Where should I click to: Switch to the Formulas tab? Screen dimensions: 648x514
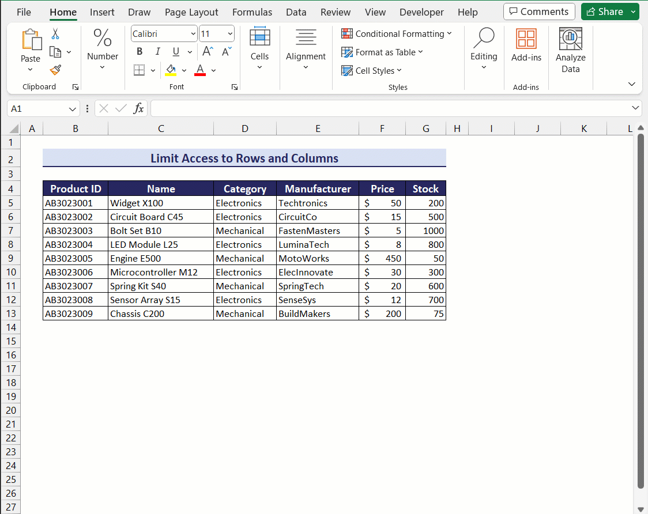(252, 13)
